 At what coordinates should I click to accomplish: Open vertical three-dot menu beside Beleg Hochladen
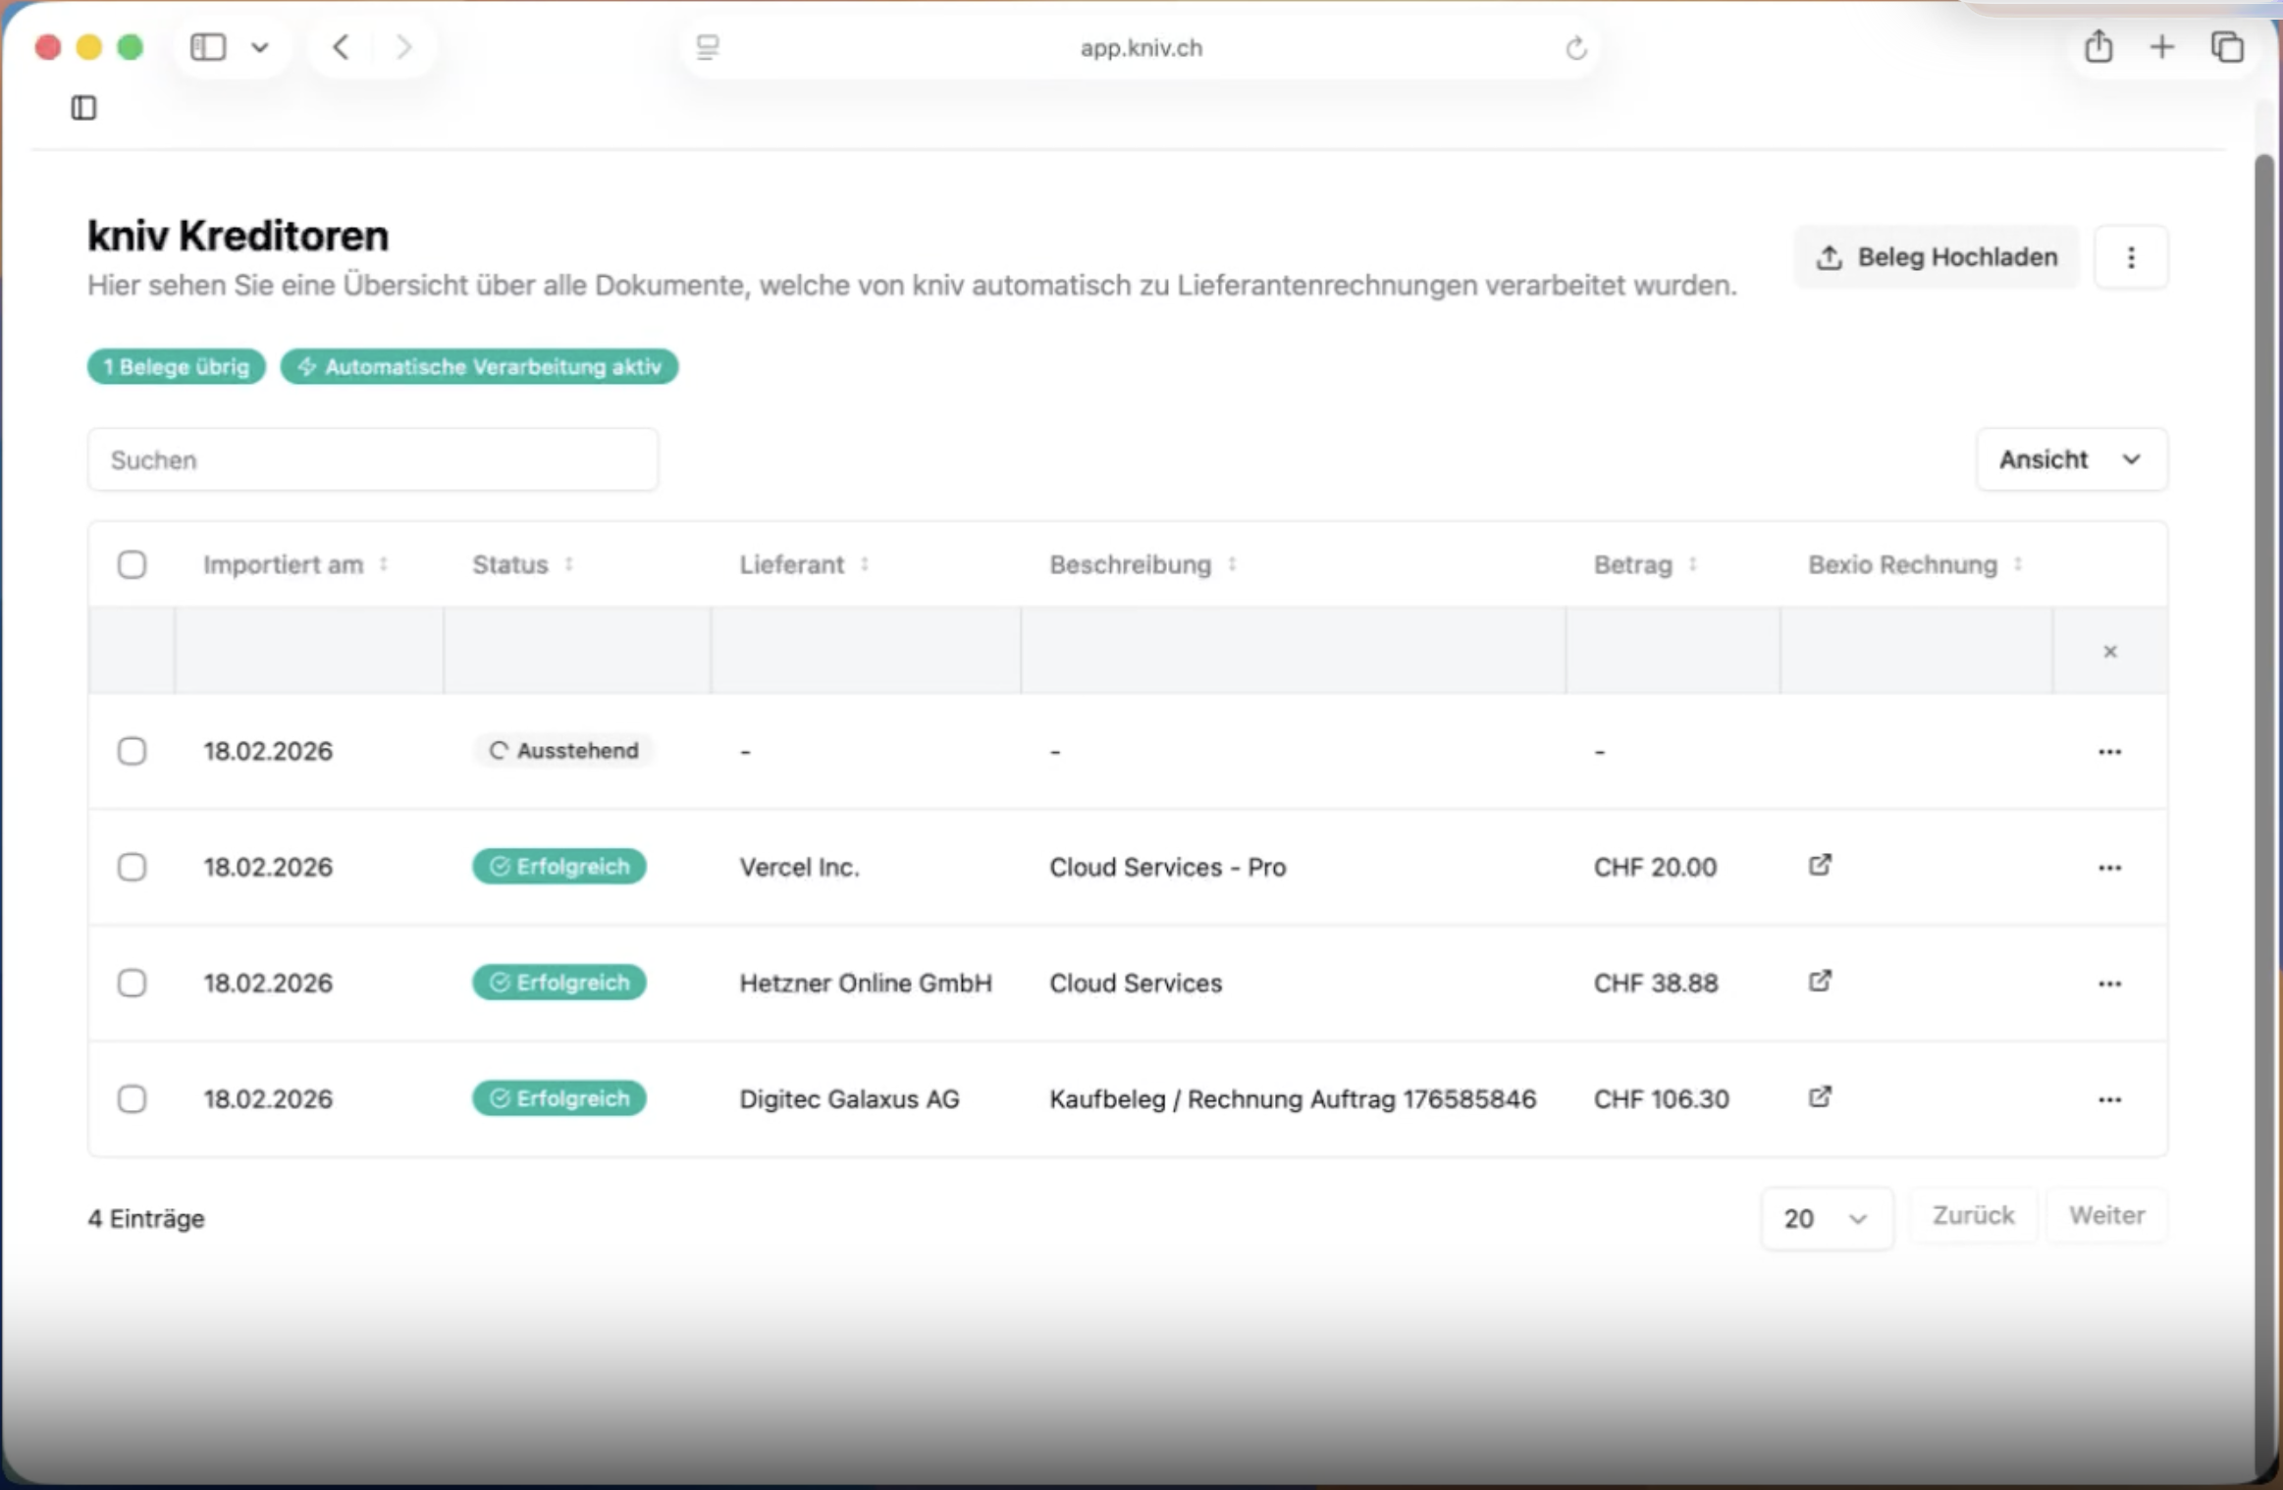2130,257
